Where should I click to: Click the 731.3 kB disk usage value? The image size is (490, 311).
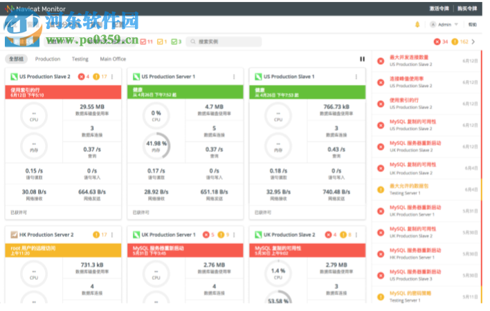point(92,265)
